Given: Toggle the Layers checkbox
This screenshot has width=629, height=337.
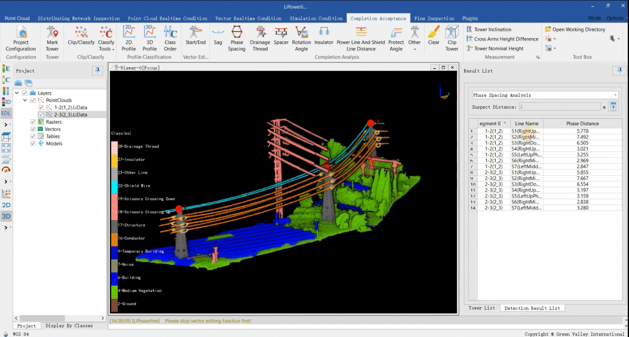Looking at the screenshot, I should (24, 93).
